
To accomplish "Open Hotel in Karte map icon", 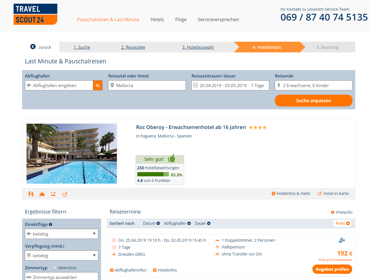I will [319, 194].
